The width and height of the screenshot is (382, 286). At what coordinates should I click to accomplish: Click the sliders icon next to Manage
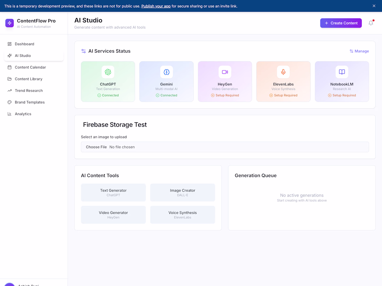click(351, 51)
